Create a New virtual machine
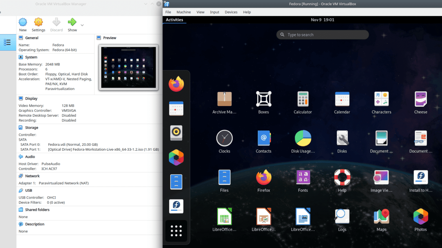 23,25
